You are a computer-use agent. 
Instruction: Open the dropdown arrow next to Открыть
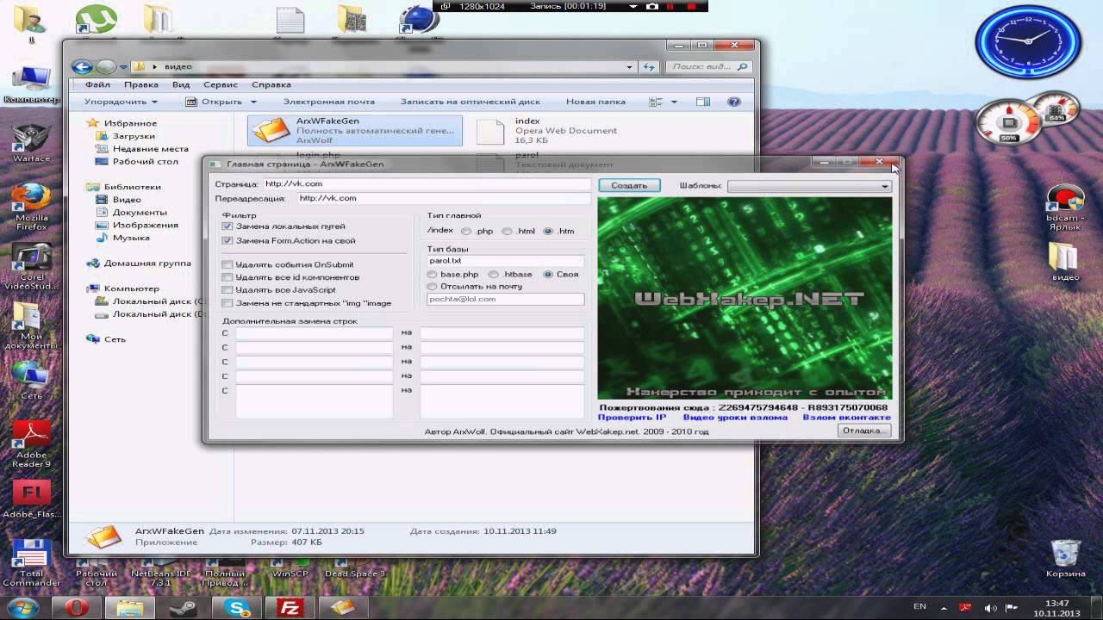253,102
